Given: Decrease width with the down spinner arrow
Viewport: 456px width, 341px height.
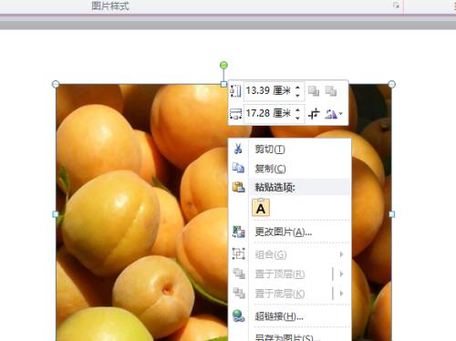Looking at the screenshot, I should [x=298, y=118].
